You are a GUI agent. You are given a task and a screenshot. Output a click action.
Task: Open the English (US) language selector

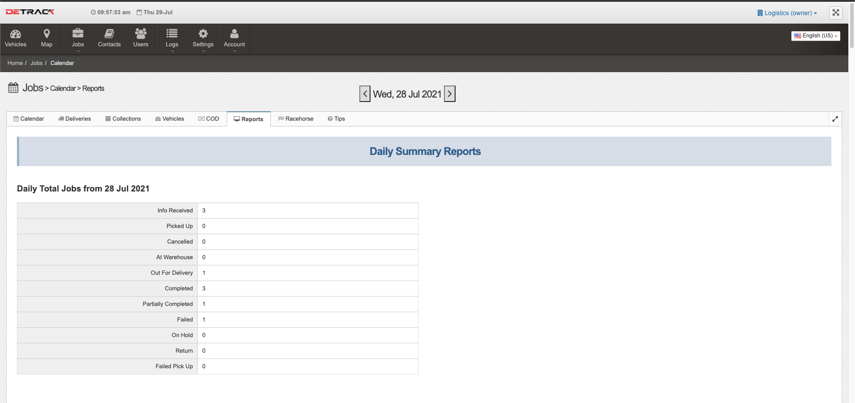click(x=816, y=36)
